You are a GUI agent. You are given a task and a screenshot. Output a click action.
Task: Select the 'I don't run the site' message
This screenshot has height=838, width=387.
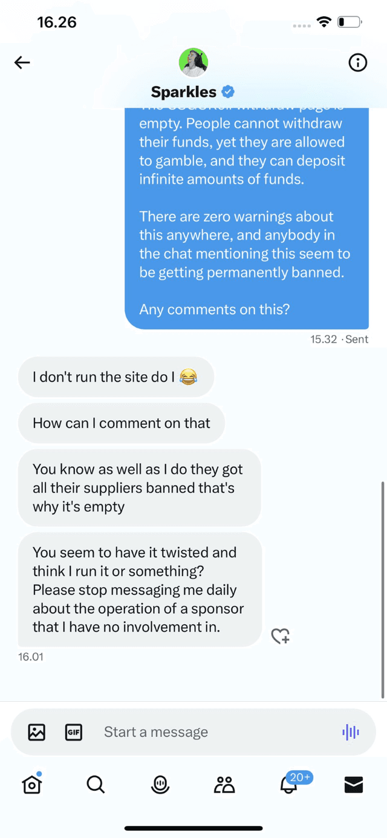pyautogui.click(x=115, y=377)
